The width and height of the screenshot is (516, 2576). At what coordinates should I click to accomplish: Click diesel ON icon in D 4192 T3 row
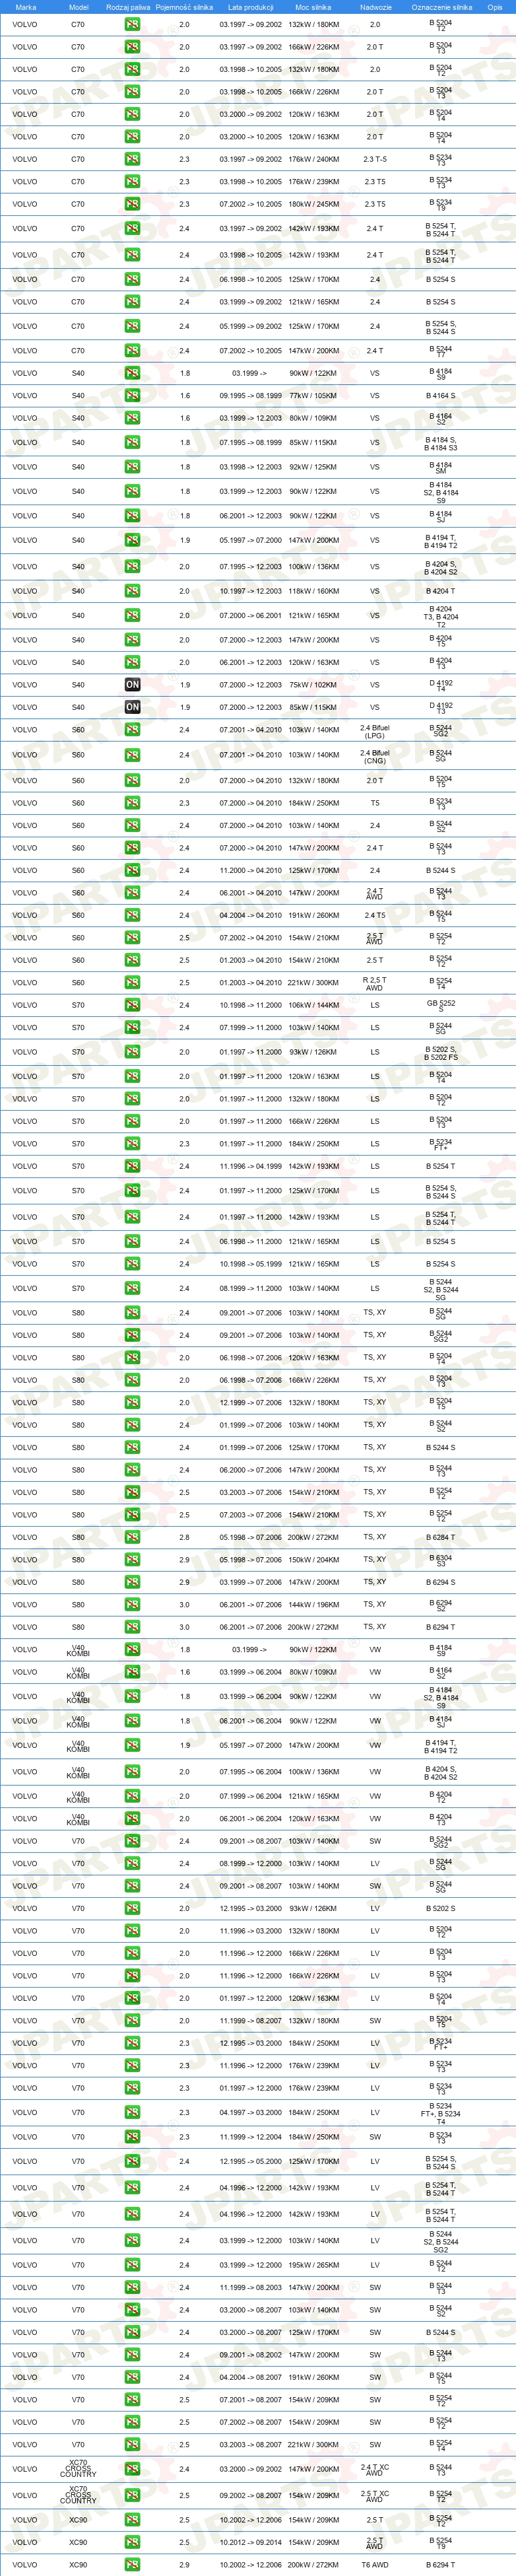pos(132,707)
